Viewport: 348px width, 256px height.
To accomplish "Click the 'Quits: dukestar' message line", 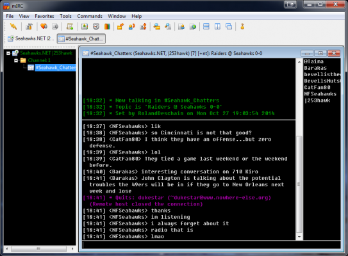I will (x=177, y=201).
